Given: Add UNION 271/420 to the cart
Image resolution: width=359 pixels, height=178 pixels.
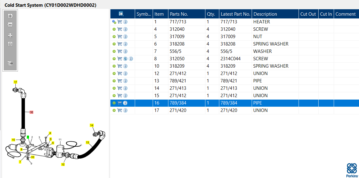Looking at the screenshot, I should [x=120, y=110].
